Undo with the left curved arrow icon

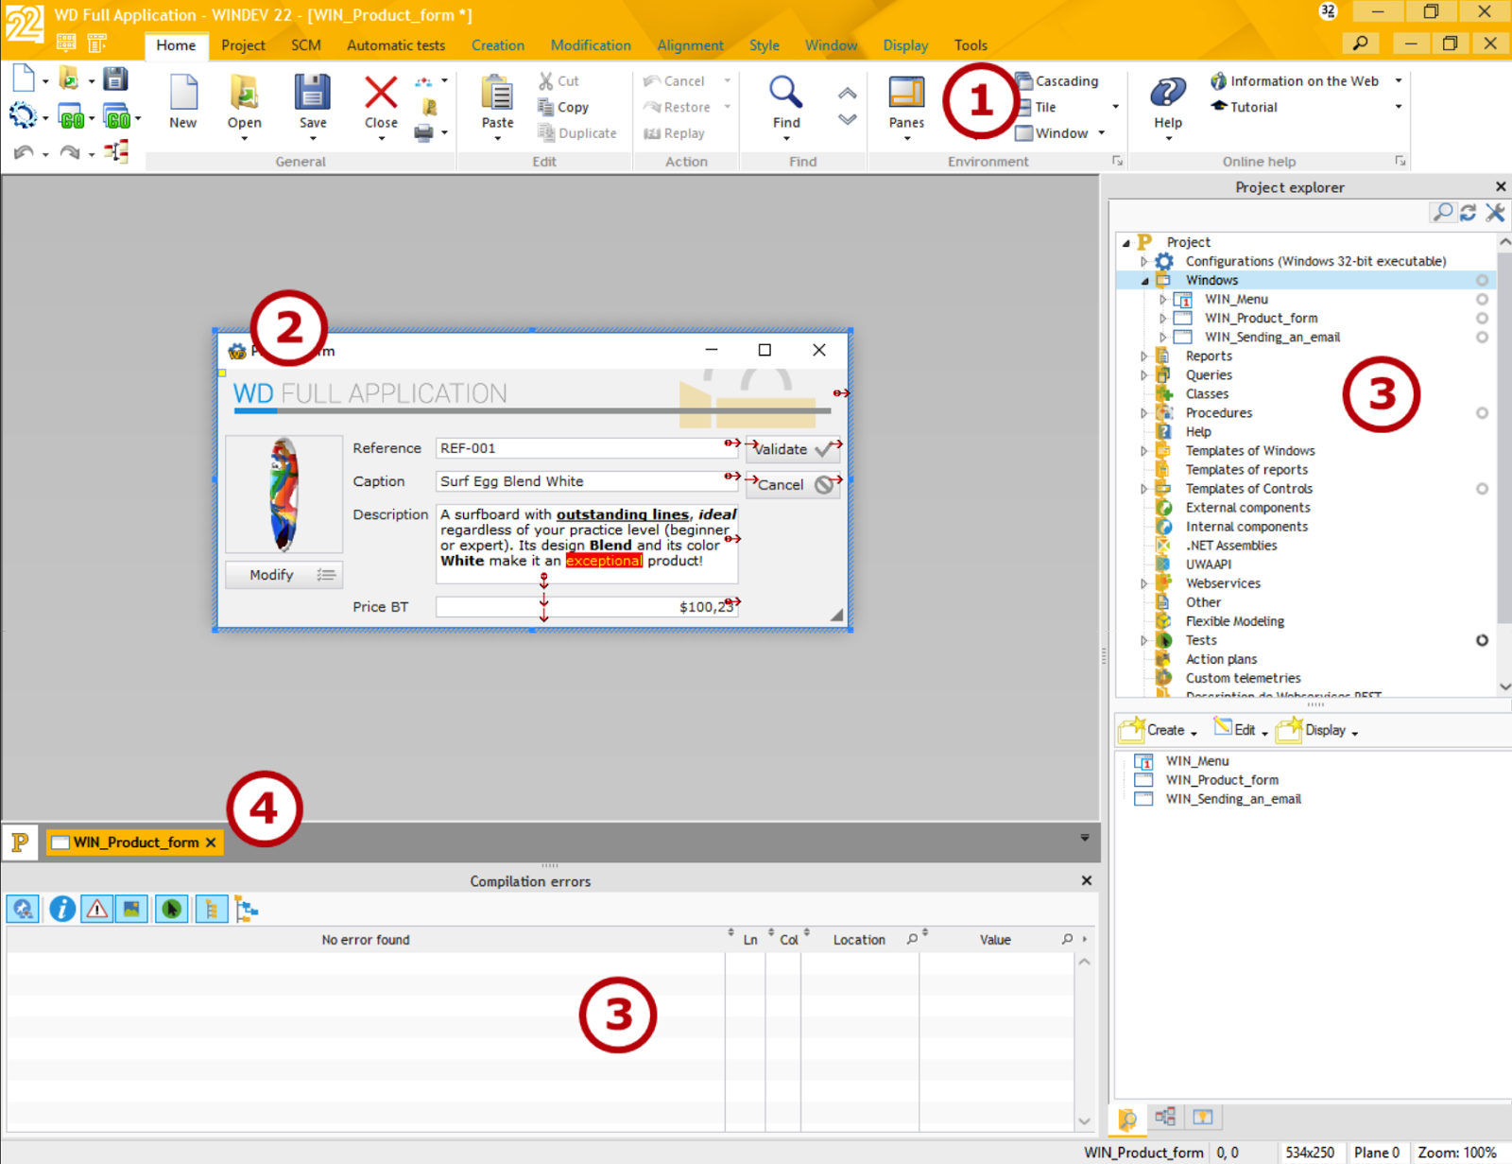click(25, 152)
